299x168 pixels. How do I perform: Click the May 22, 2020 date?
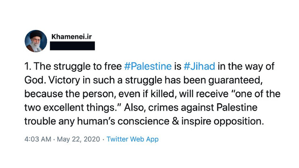[78, 139]
